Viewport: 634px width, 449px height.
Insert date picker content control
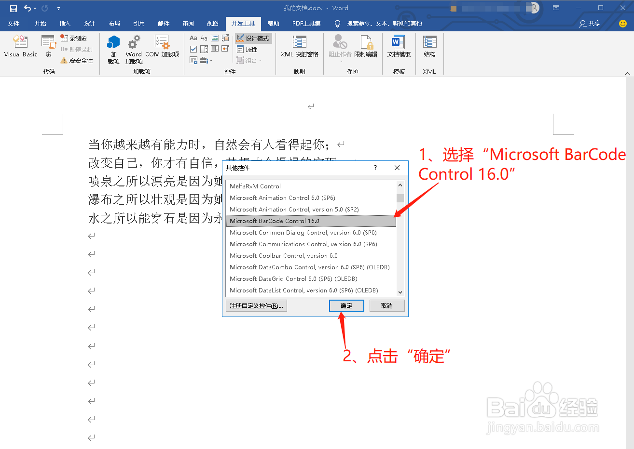pyautogui.click(x=225, y=49)
